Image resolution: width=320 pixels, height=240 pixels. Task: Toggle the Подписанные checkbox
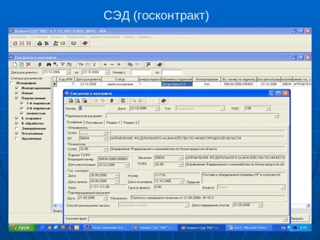[17, 98]
